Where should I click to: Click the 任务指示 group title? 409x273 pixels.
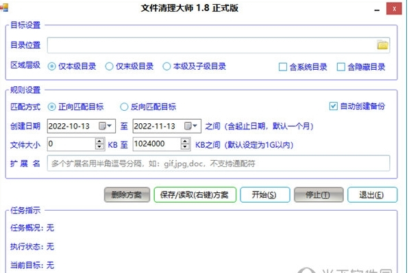click(25, 210)
